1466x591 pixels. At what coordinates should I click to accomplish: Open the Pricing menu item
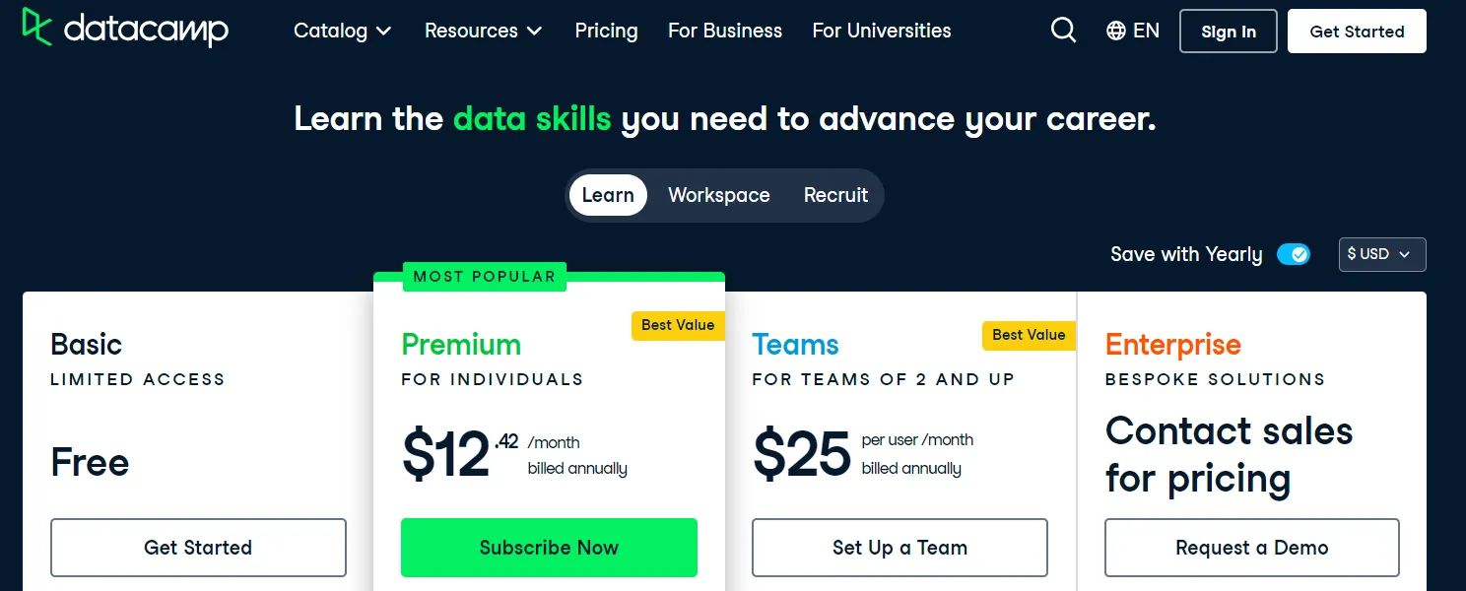(x=606, y=31)
